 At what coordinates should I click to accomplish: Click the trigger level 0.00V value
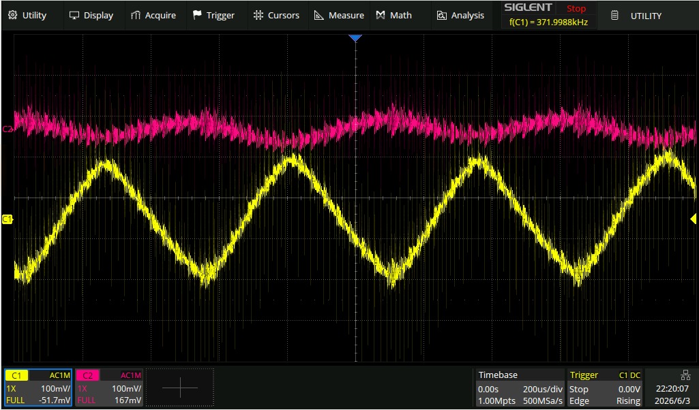coord(629,389)
